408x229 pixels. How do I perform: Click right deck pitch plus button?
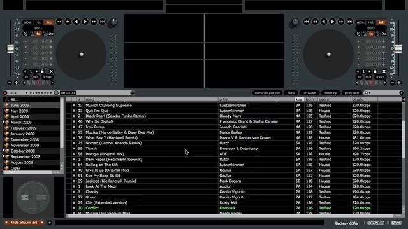398,83
